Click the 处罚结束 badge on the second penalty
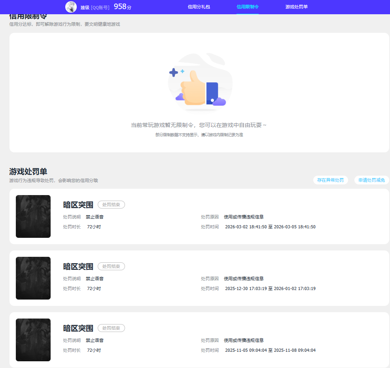 111,266
